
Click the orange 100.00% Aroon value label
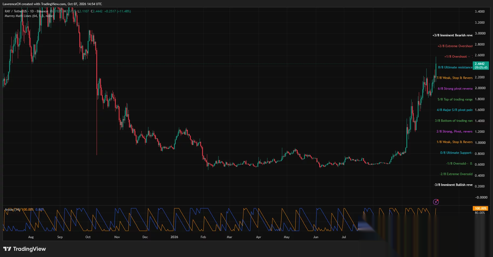coord(480,209)
